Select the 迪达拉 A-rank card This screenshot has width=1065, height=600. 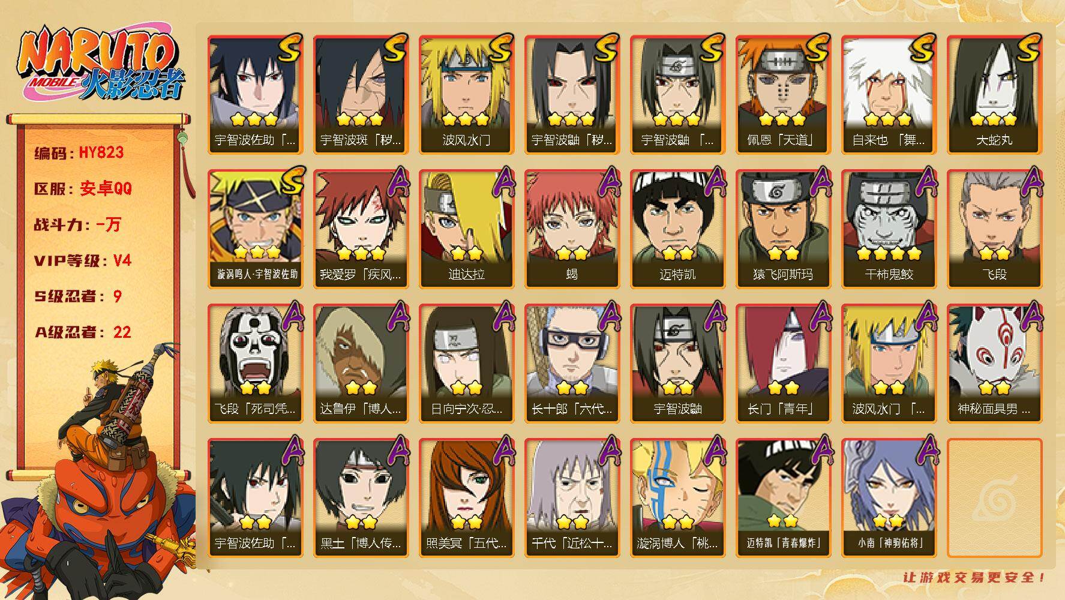[466, 229]
